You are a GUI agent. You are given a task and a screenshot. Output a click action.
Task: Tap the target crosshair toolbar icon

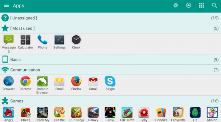coord(176,6)
